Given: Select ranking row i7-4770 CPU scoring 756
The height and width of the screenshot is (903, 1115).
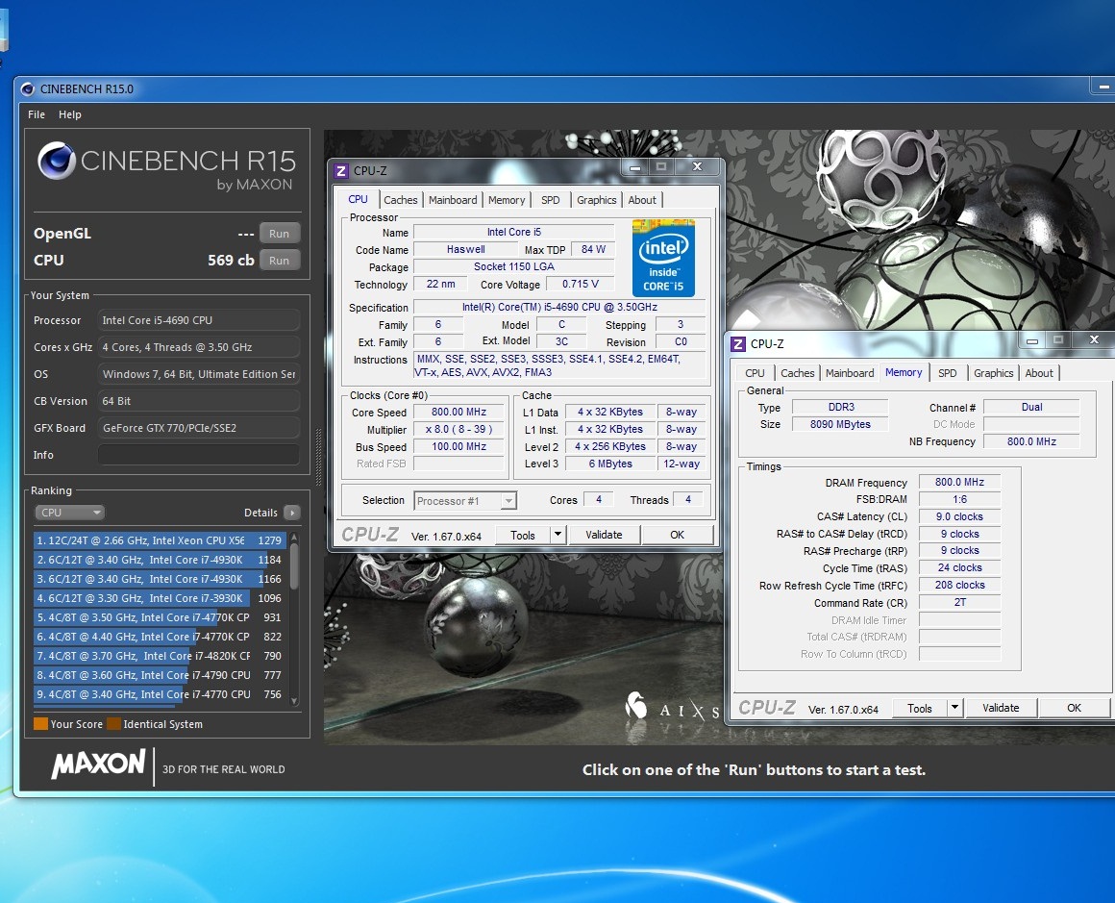Looking at the screenshot, I should pos(160,694).
